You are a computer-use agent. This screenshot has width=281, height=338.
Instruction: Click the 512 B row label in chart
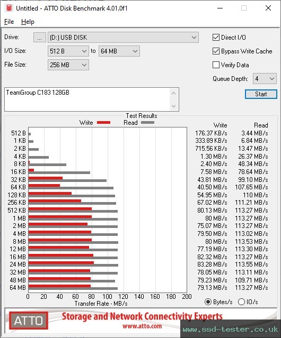(x=19, y=133)
